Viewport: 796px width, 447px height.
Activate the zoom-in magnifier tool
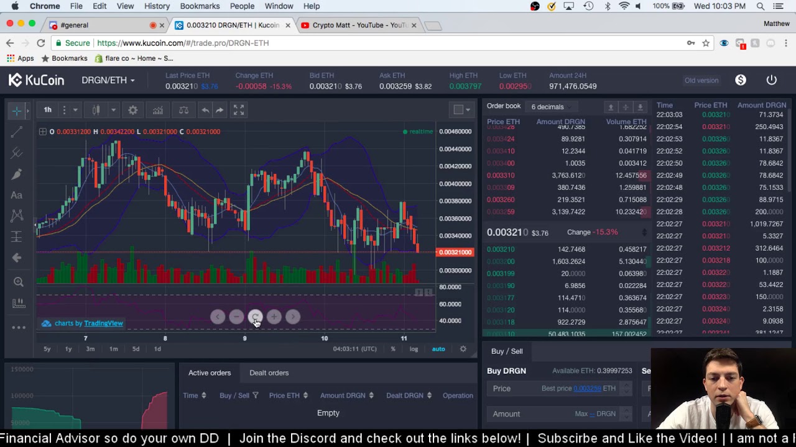point(19,282)
